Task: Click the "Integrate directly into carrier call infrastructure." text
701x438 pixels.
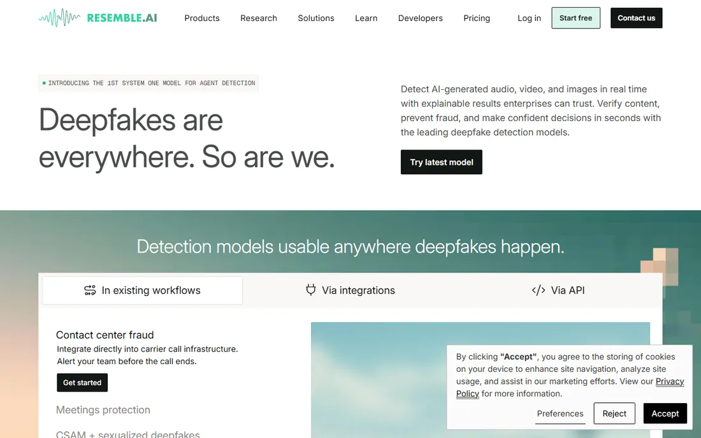Action: [148, 349]
